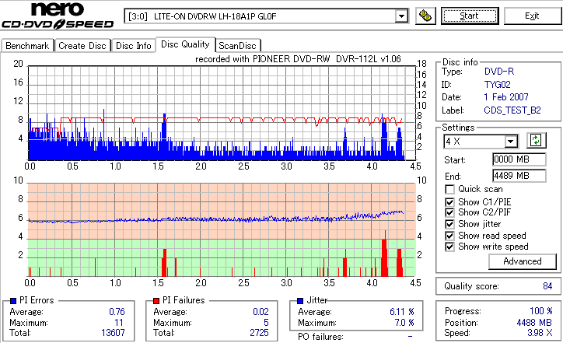Select the Disc Quality tab
The image size is (563, 343).
tap(185, 44)
